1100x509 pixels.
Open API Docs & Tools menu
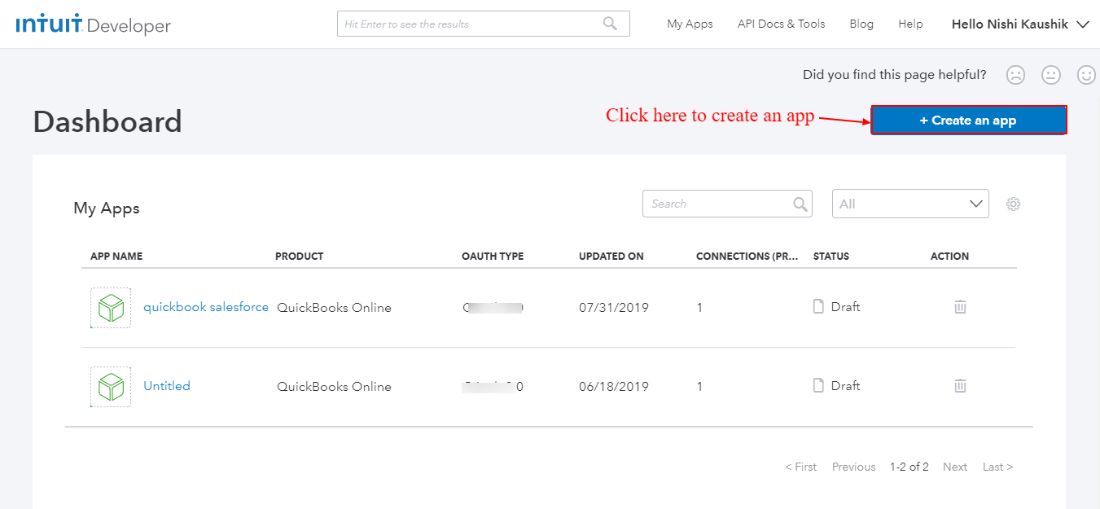781,24
